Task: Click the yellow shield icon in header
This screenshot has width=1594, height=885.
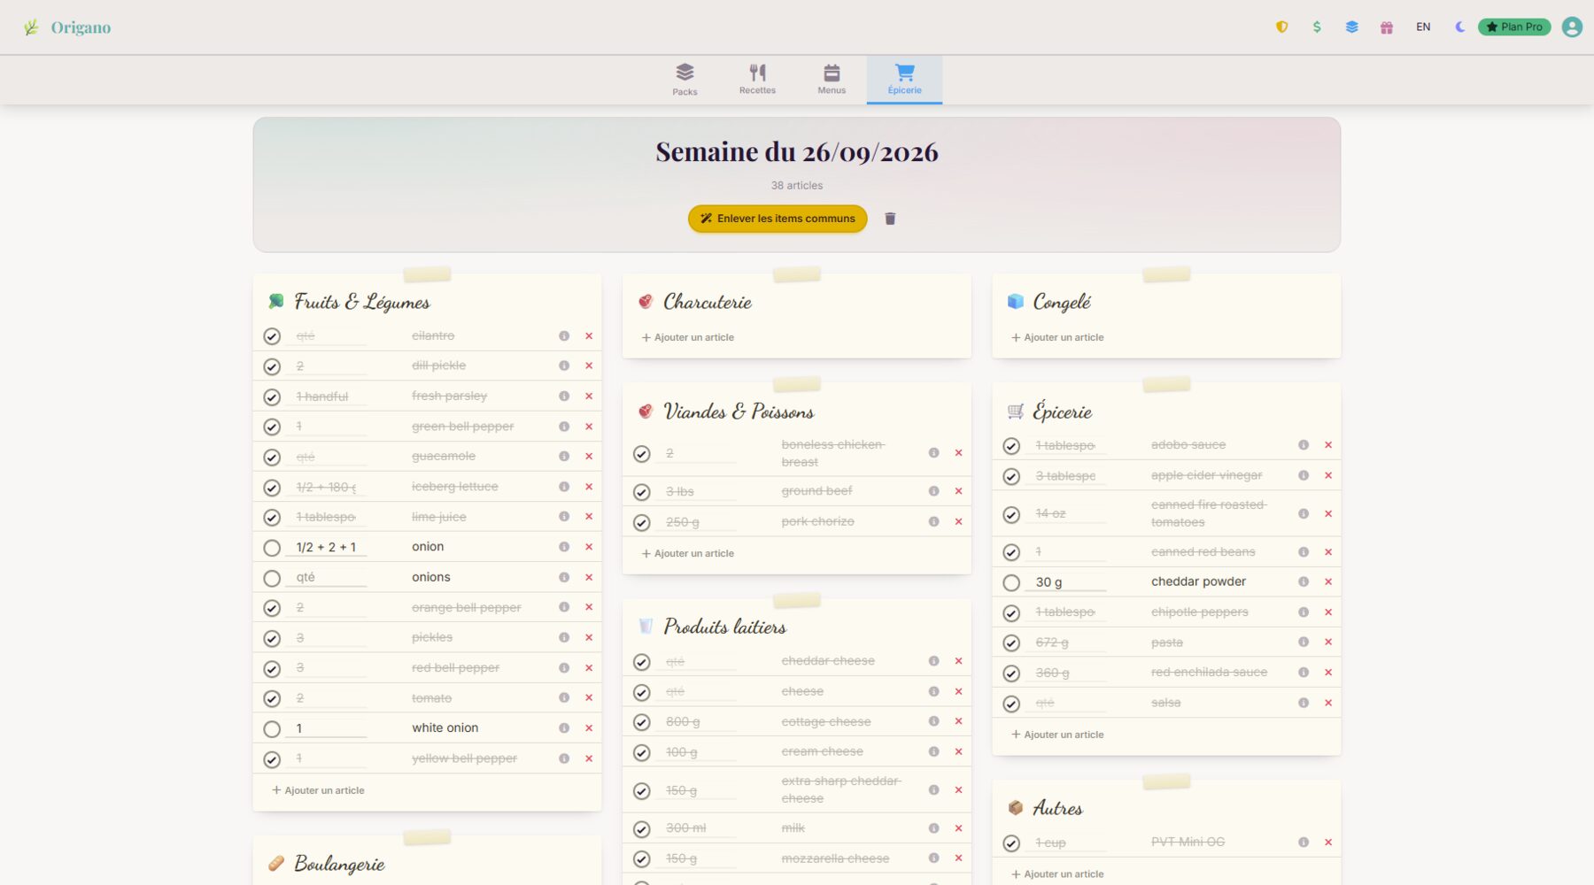Action: tap(1281, 27)
